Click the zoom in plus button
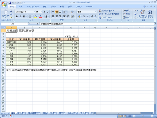The height and width of the screenshot is (118, 157). (152, 116)
